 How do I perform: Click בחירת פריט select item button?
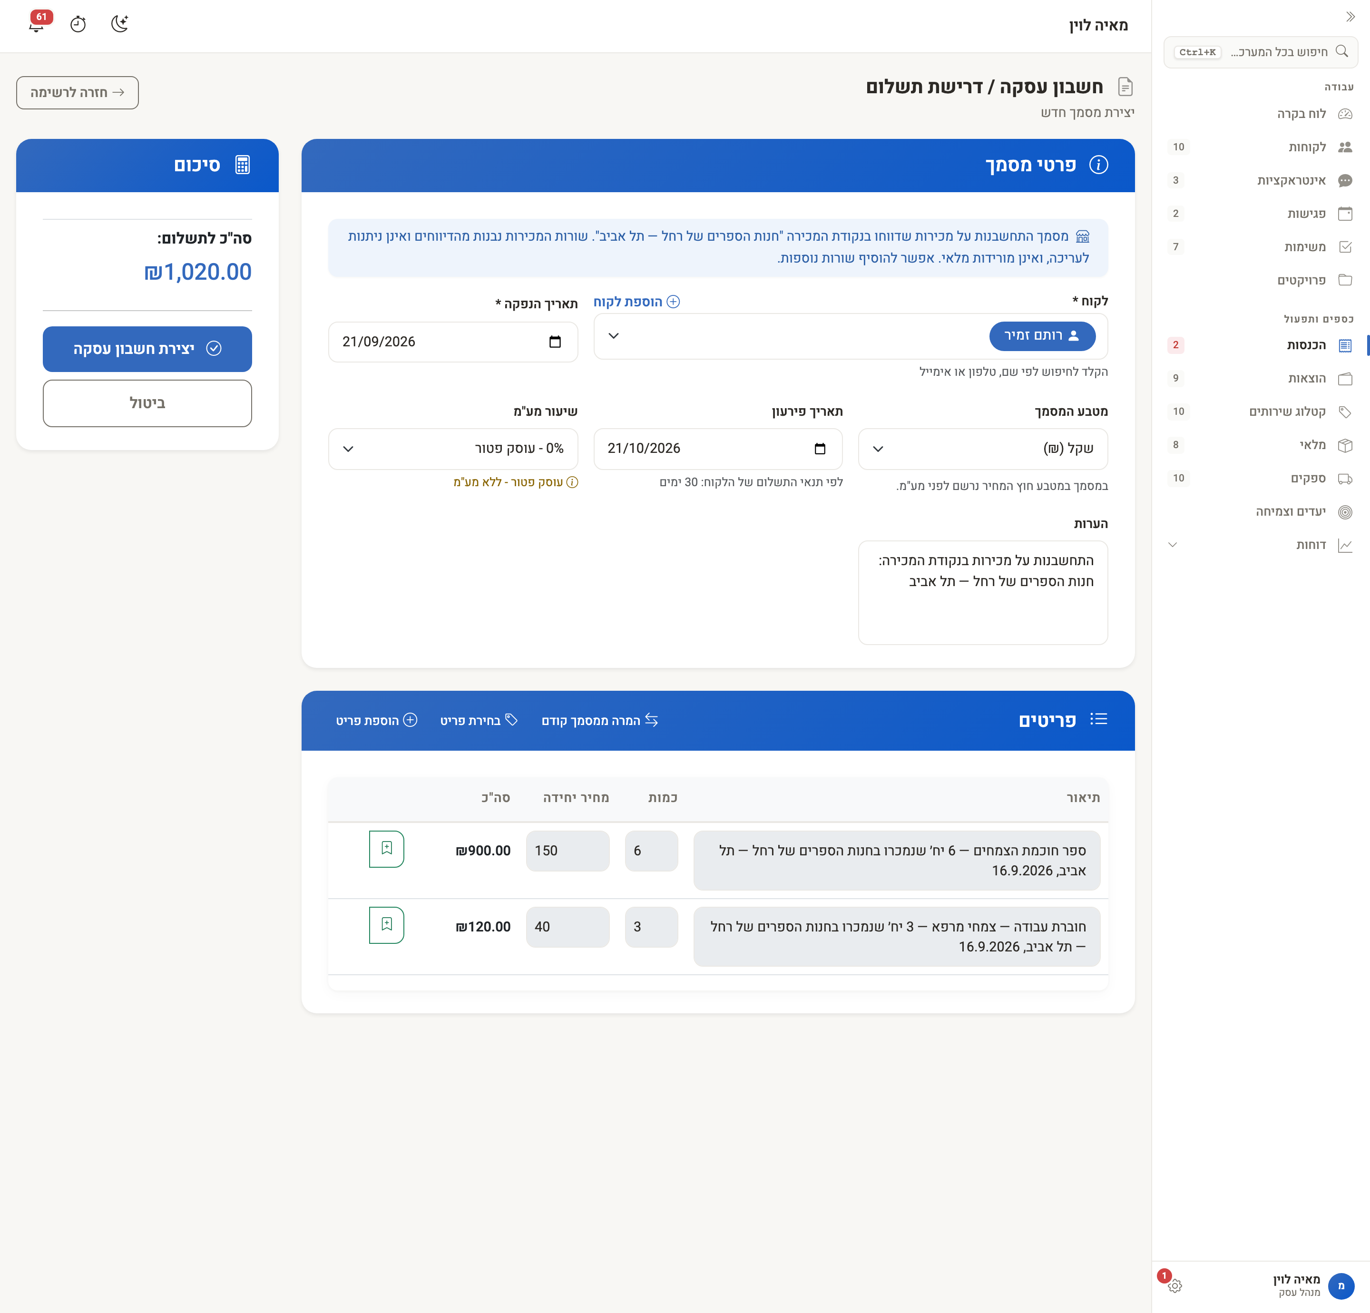[479, 721]
